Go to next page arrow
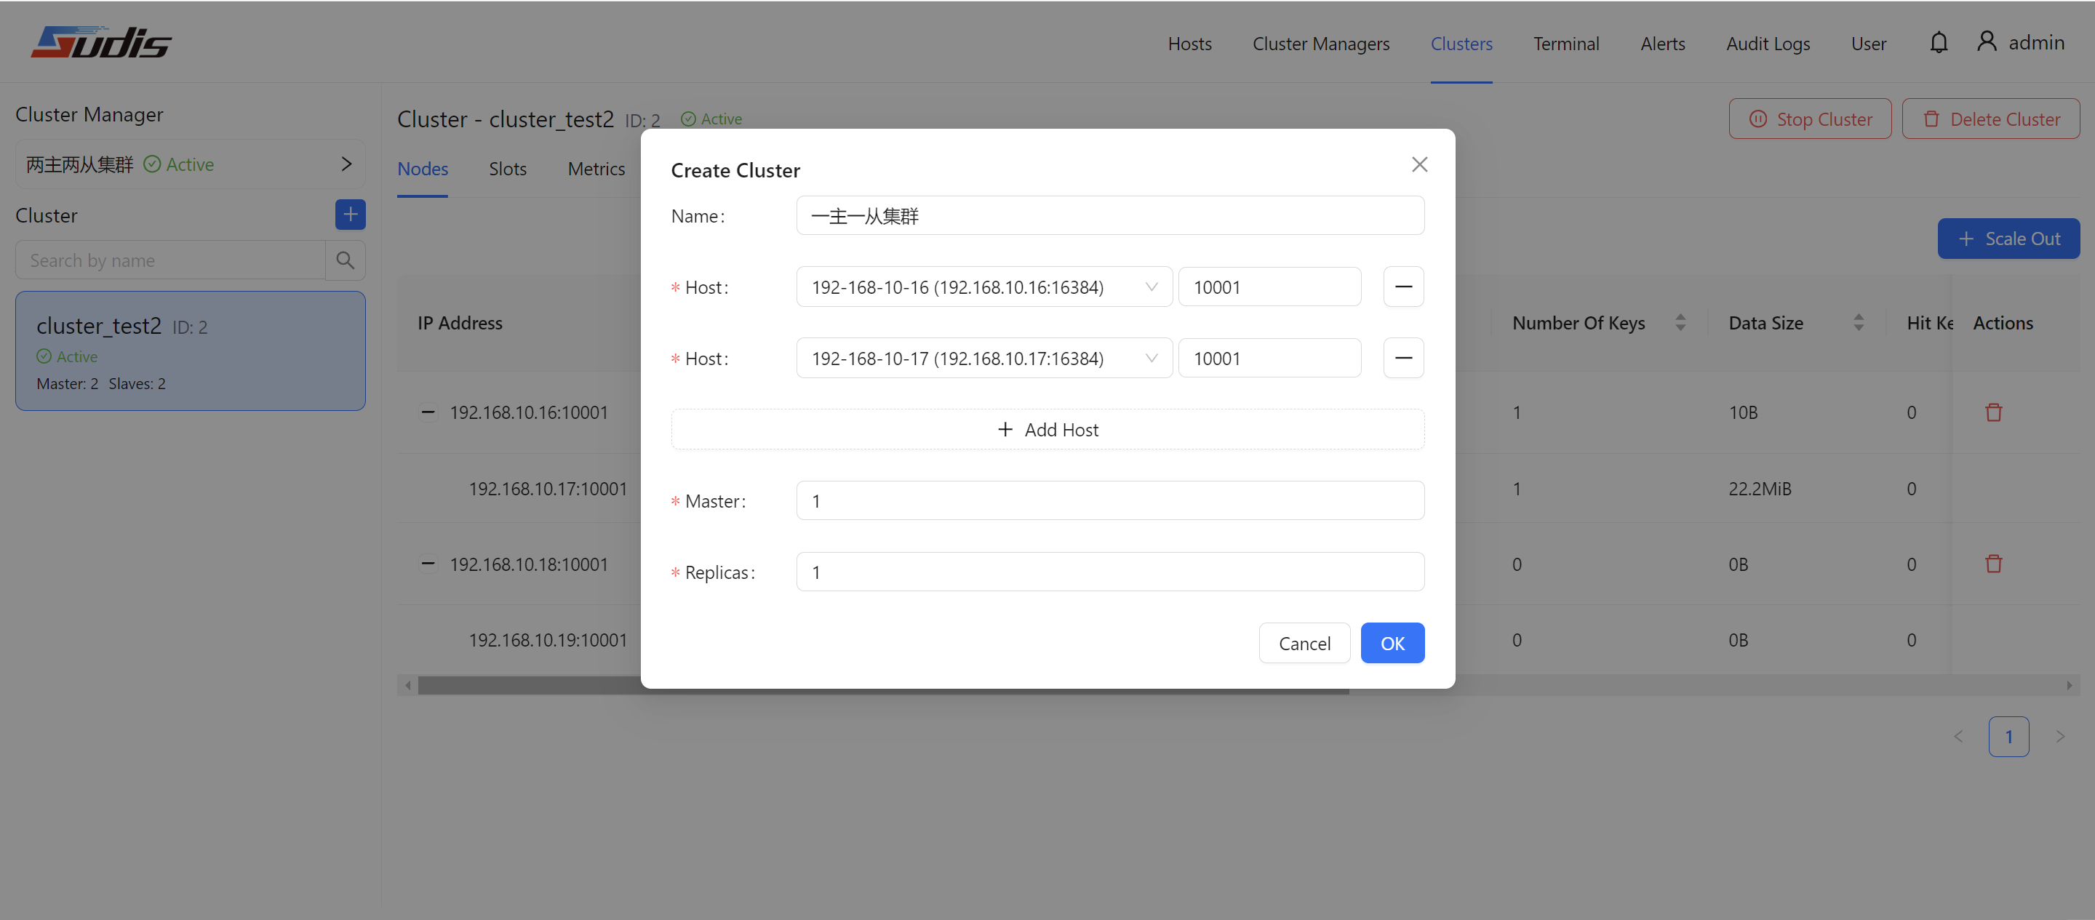This screenshot has width=2095, height=920. (x=2060, y=737)
